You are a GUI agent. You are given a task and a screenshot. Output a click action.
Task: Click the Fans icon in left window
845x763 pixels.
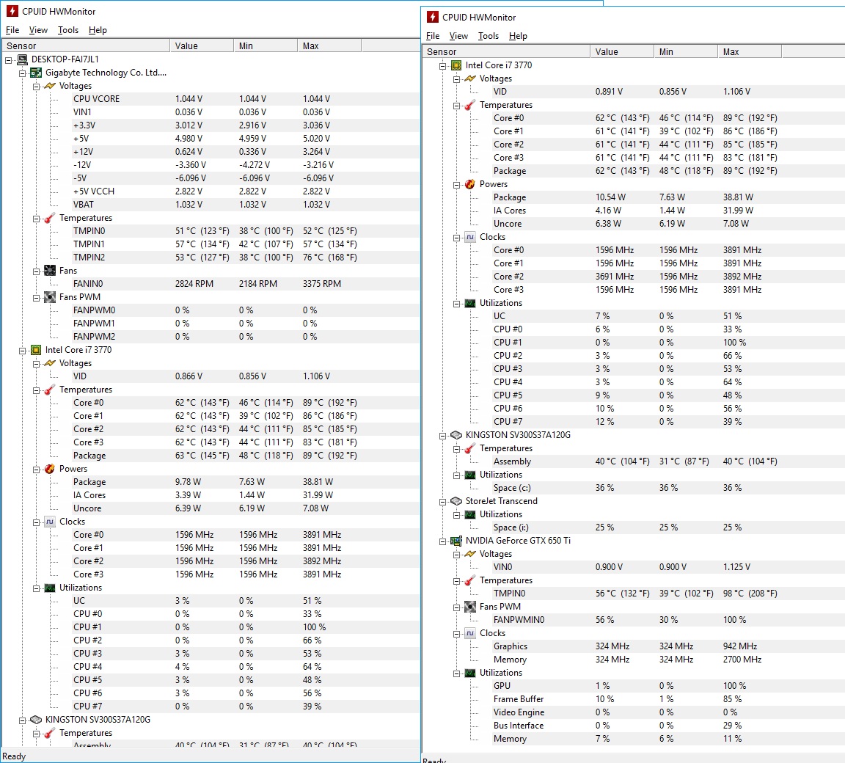pos(50,271)
